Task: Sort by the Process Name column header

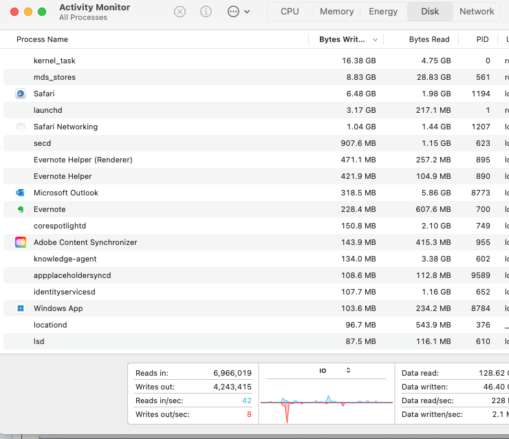Action: point(42,39)
